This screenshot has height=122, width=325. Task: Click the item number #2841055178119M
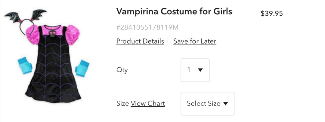click(x=147, y=28)
